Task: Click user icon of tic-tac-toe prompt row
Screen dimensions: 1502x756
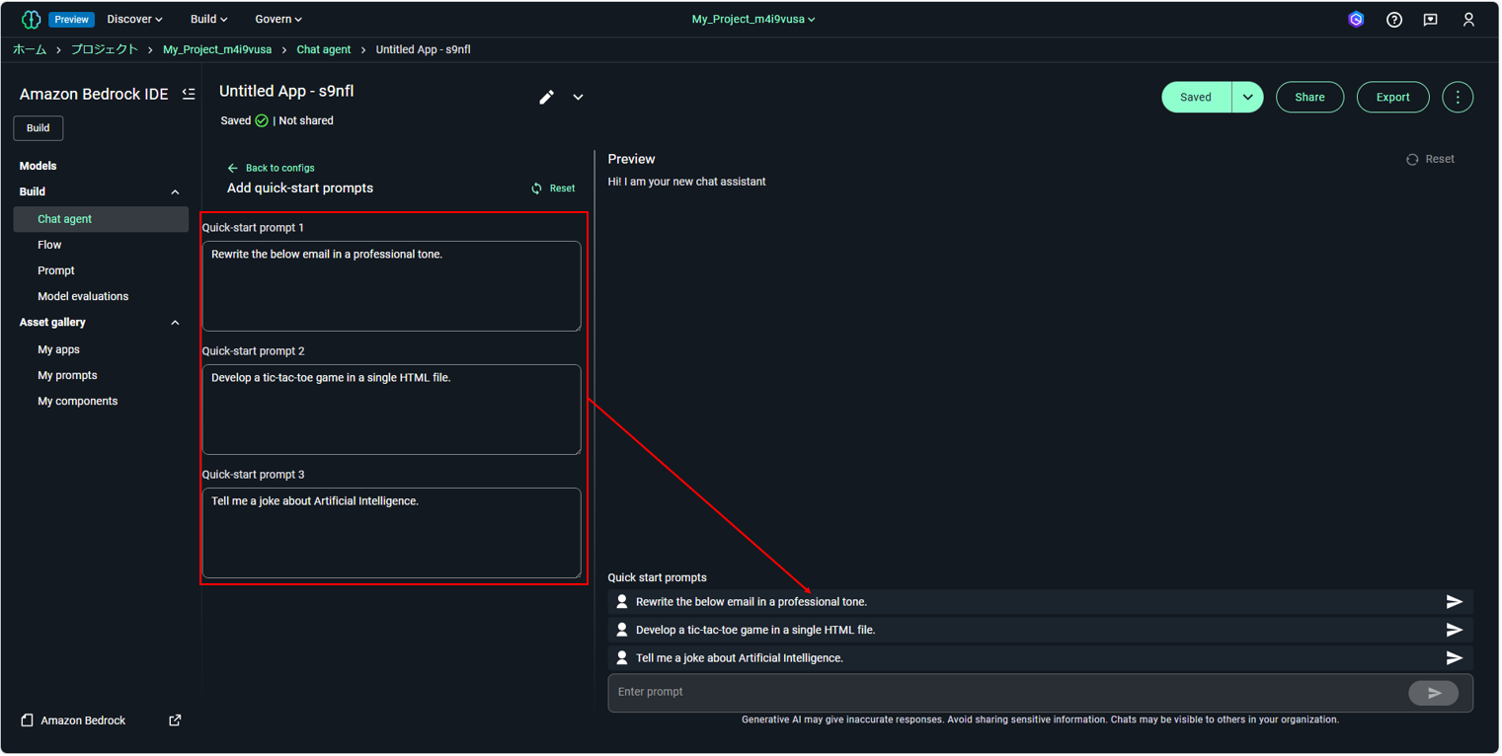Action: [621, 629]
